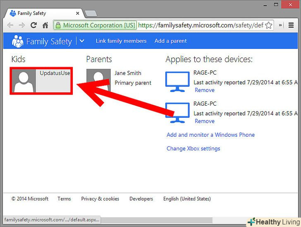Expand the Family Safety header dropdown chevron

tap(82, 41)
